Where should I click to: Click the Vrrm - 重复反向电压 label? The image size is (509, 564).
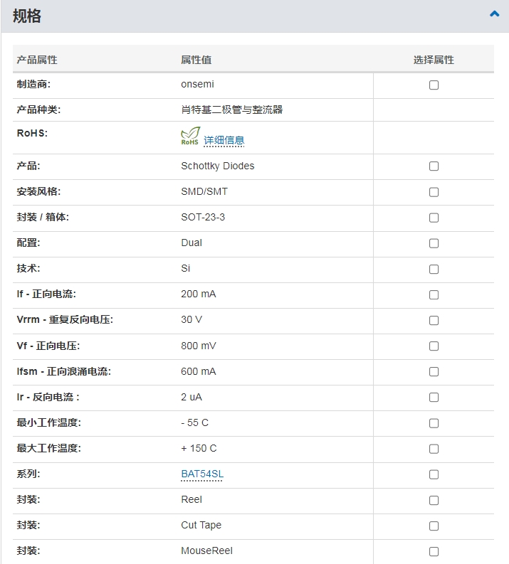(65, 319)
